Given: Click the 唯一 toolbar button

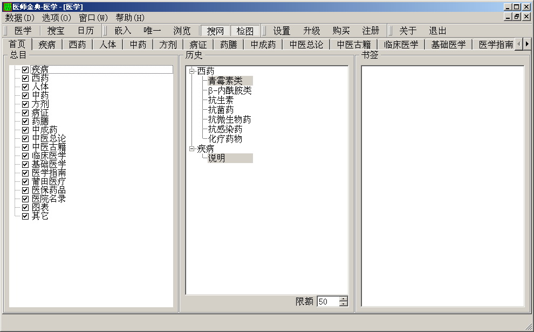Looking at the screenshot, I should (152, 31).
